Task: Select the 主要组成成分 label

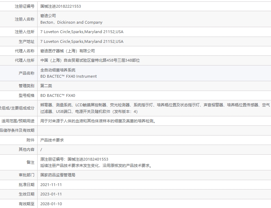Action: [x=17, y=108]
